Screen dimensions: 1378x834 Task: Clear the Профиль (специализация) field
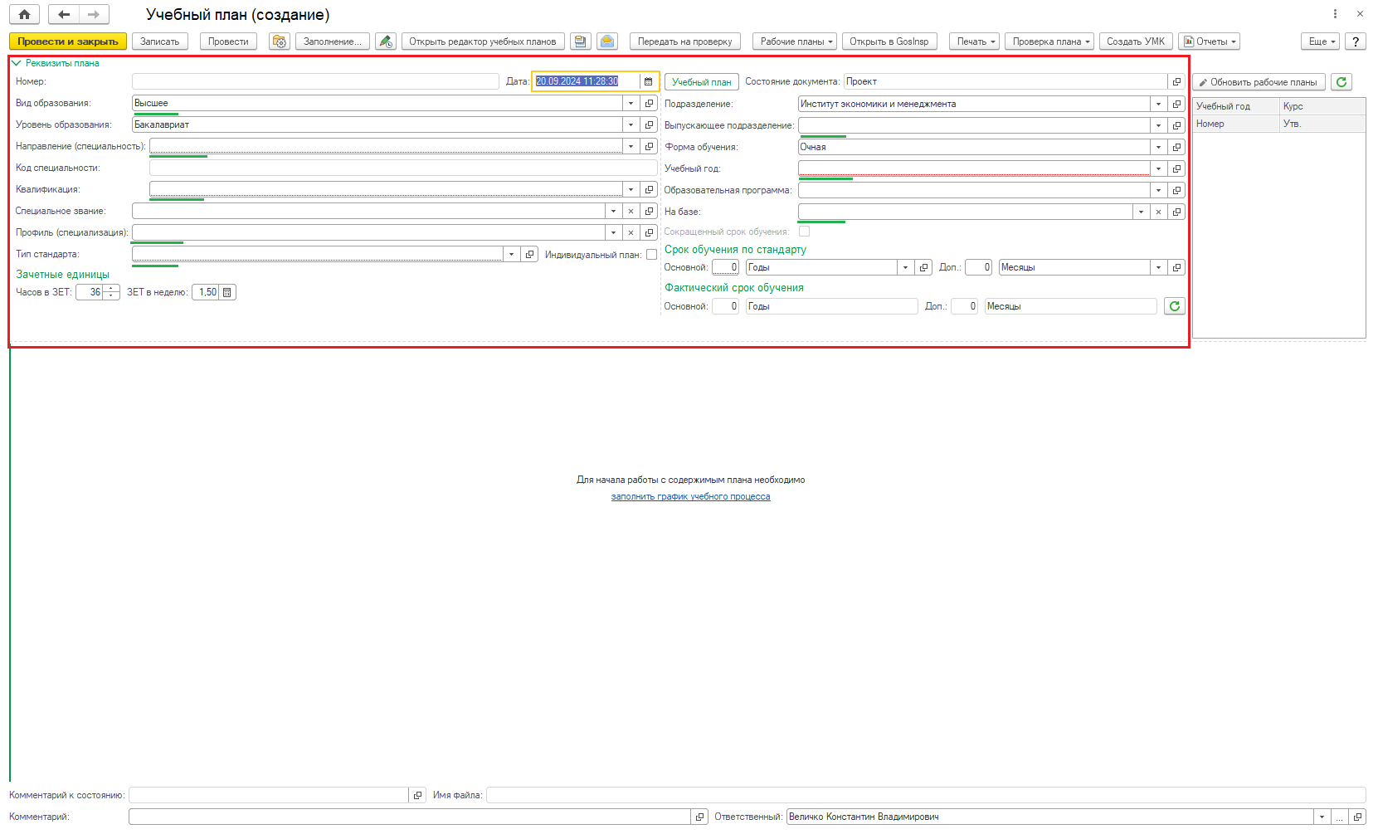point(631,232)
